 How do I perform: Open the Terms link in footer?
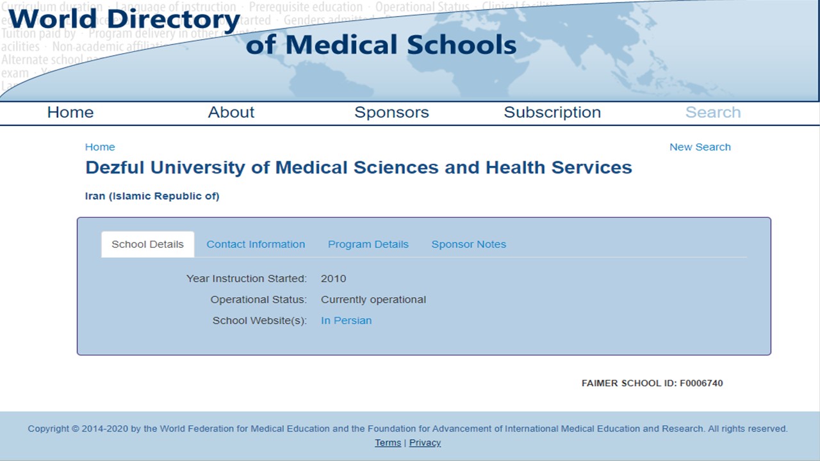388,443
